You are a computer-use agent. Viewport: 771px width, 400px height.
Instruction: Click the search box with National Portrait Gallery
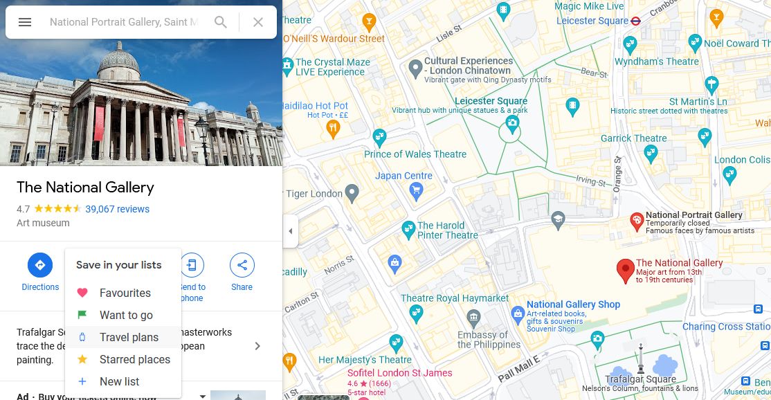tap(124, 22)
